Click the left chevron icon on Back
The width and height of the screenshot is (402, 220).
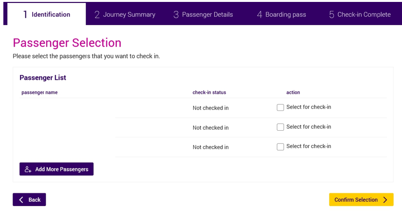[21, 200]
